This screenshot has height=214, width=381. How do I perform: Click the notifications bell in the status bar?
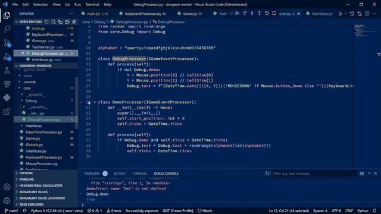374,210
